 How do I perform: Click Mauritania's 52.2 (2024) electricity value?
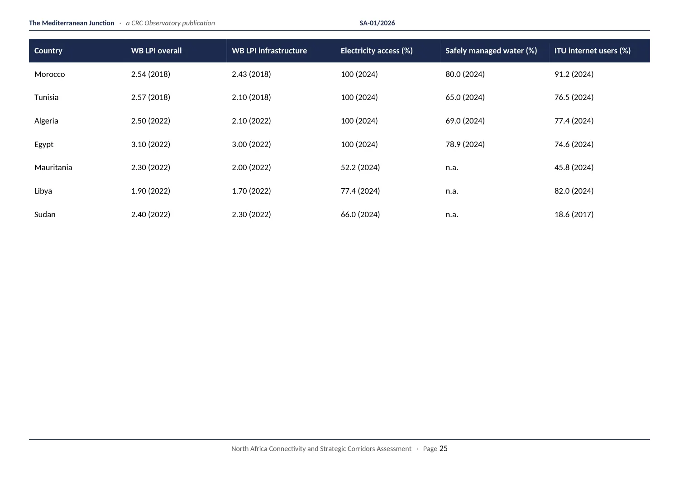(x=360, y=167)
